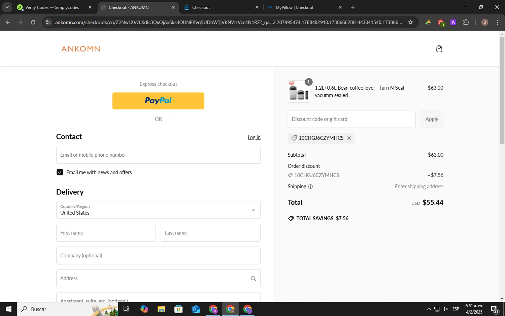Click the Windows search box Buscar
The width and height of the screenshot is (505, 316).
click(x=67, y=309)
